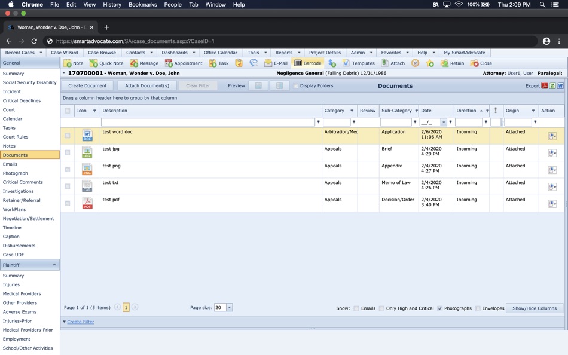Tick the checkbox for test jpg
568x355 pixels.
click(x=68, y=152)
